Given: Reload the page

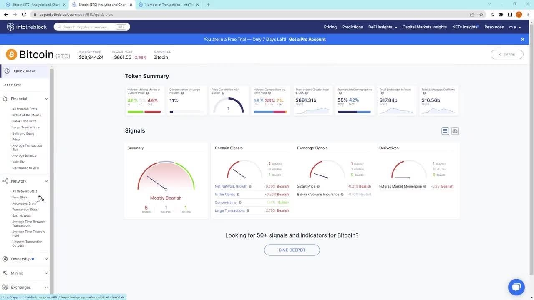Looking at the screenshot, I should tap(24, 15).
